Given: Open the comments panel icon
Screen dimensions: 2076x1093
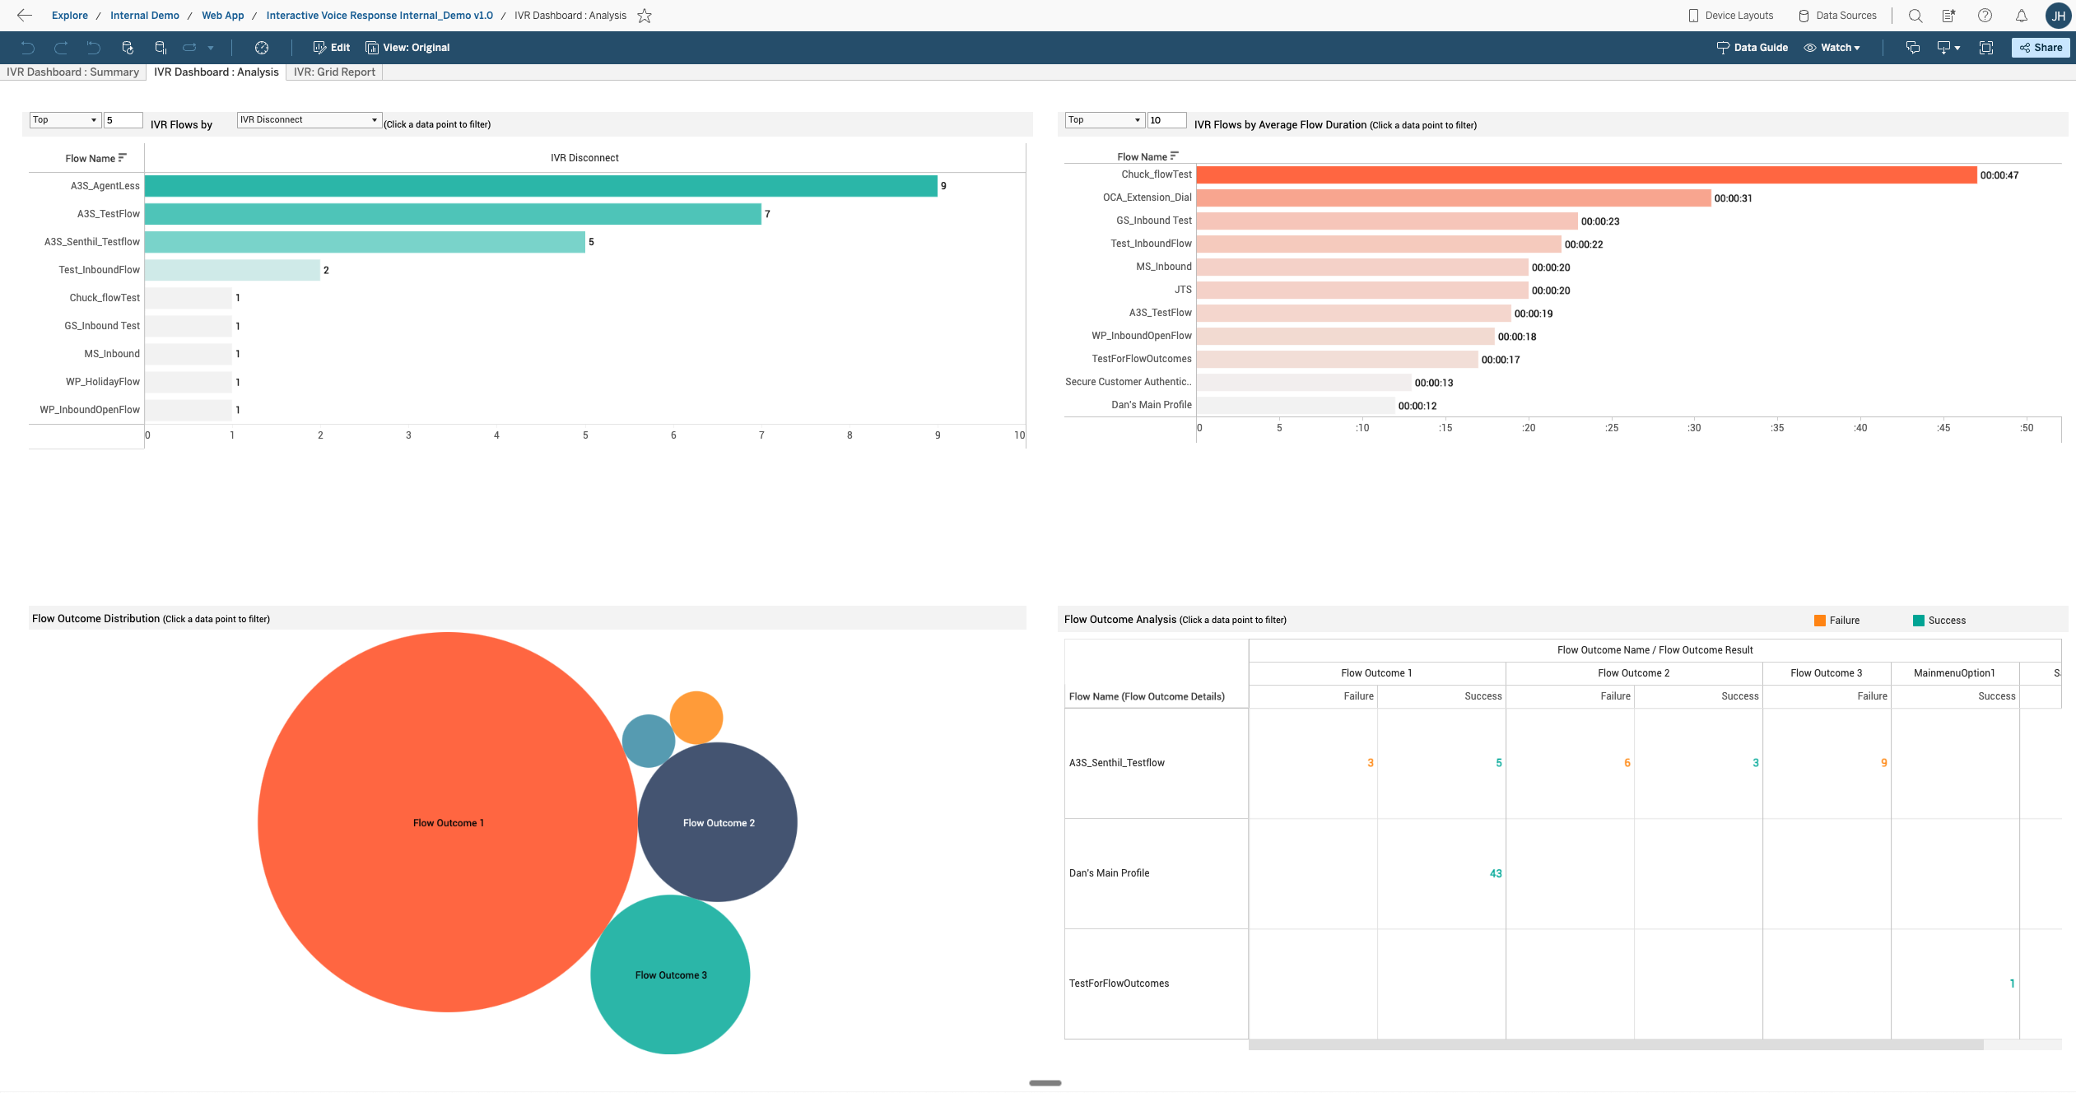Looking at the screenshot, I should point(1913,48).
